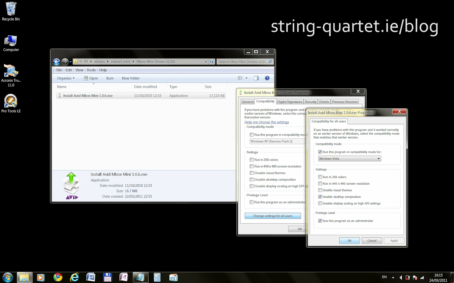Click the Explorer Back arrow button
This screenshot has width=454, height=283.
click(x=57, y=62)
